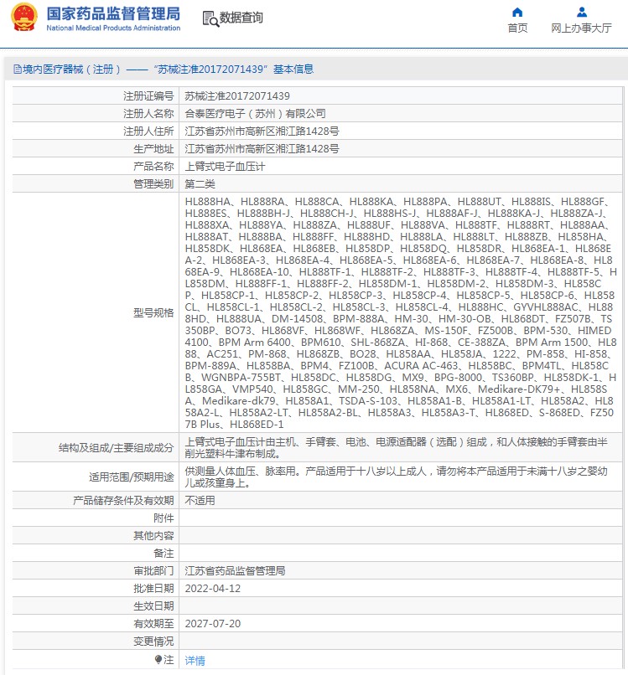The image size is (628, 675).
Task: Click the 注册人名称 label
Action: (x=148, y=114)
